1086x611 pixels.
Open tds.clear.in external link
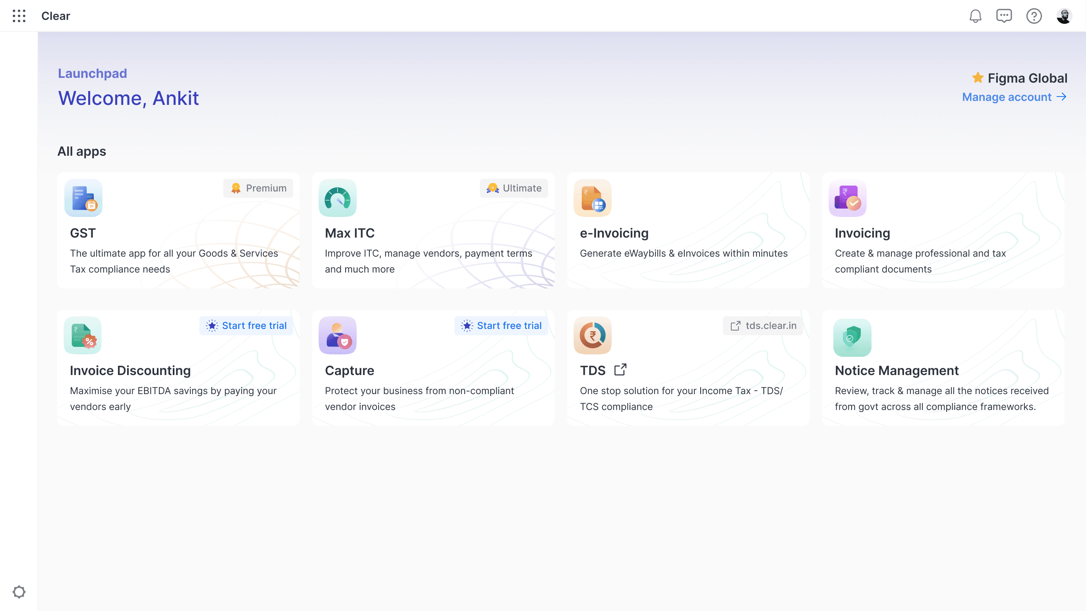[x=763, y=325]
